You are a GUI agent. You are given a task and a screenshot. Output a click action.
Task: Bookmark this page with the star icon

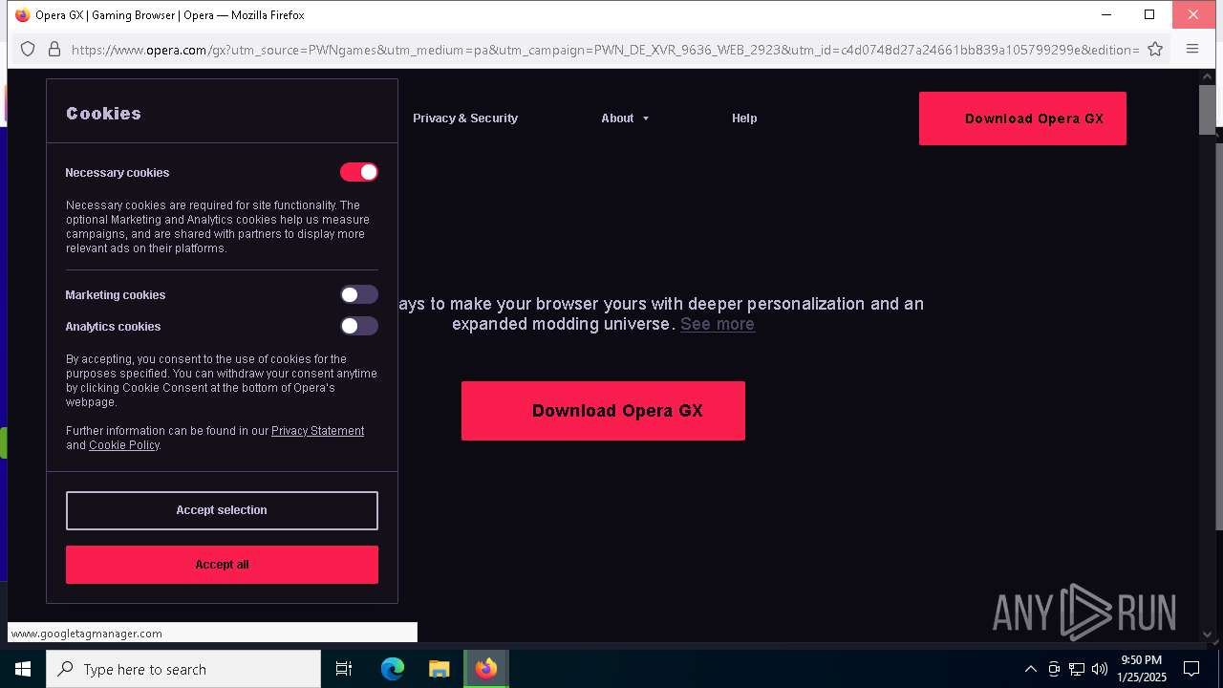pos(1155,49)
